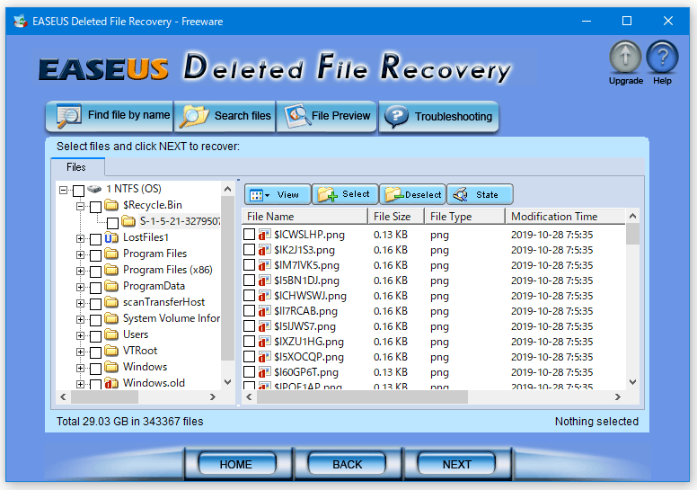Screen dimensions: 697x490
Task: Expand the Users tree node
Action: (x=80, y=335)
